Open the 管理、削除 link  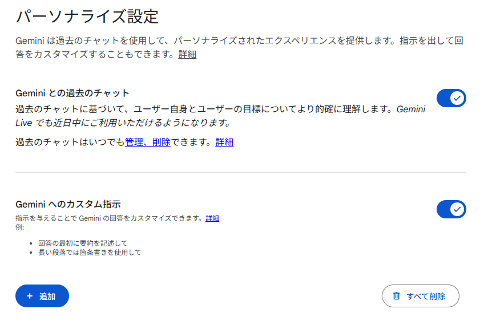click(148, 143)
